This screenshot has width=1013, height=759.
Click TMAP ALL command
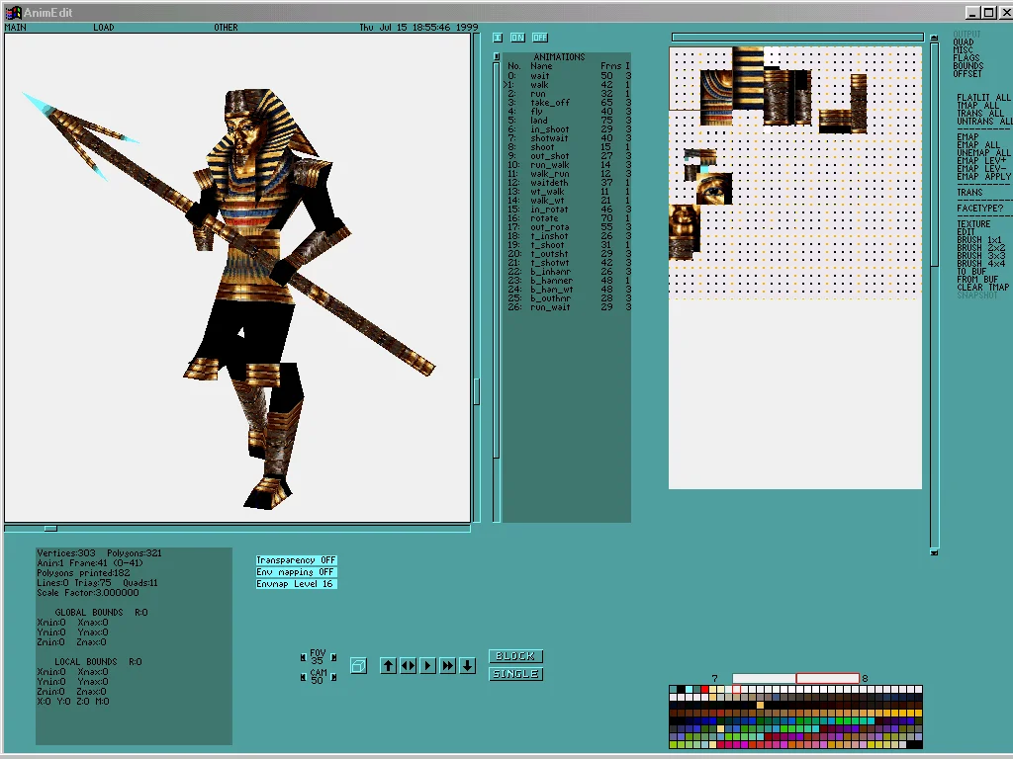coord(978,105)
